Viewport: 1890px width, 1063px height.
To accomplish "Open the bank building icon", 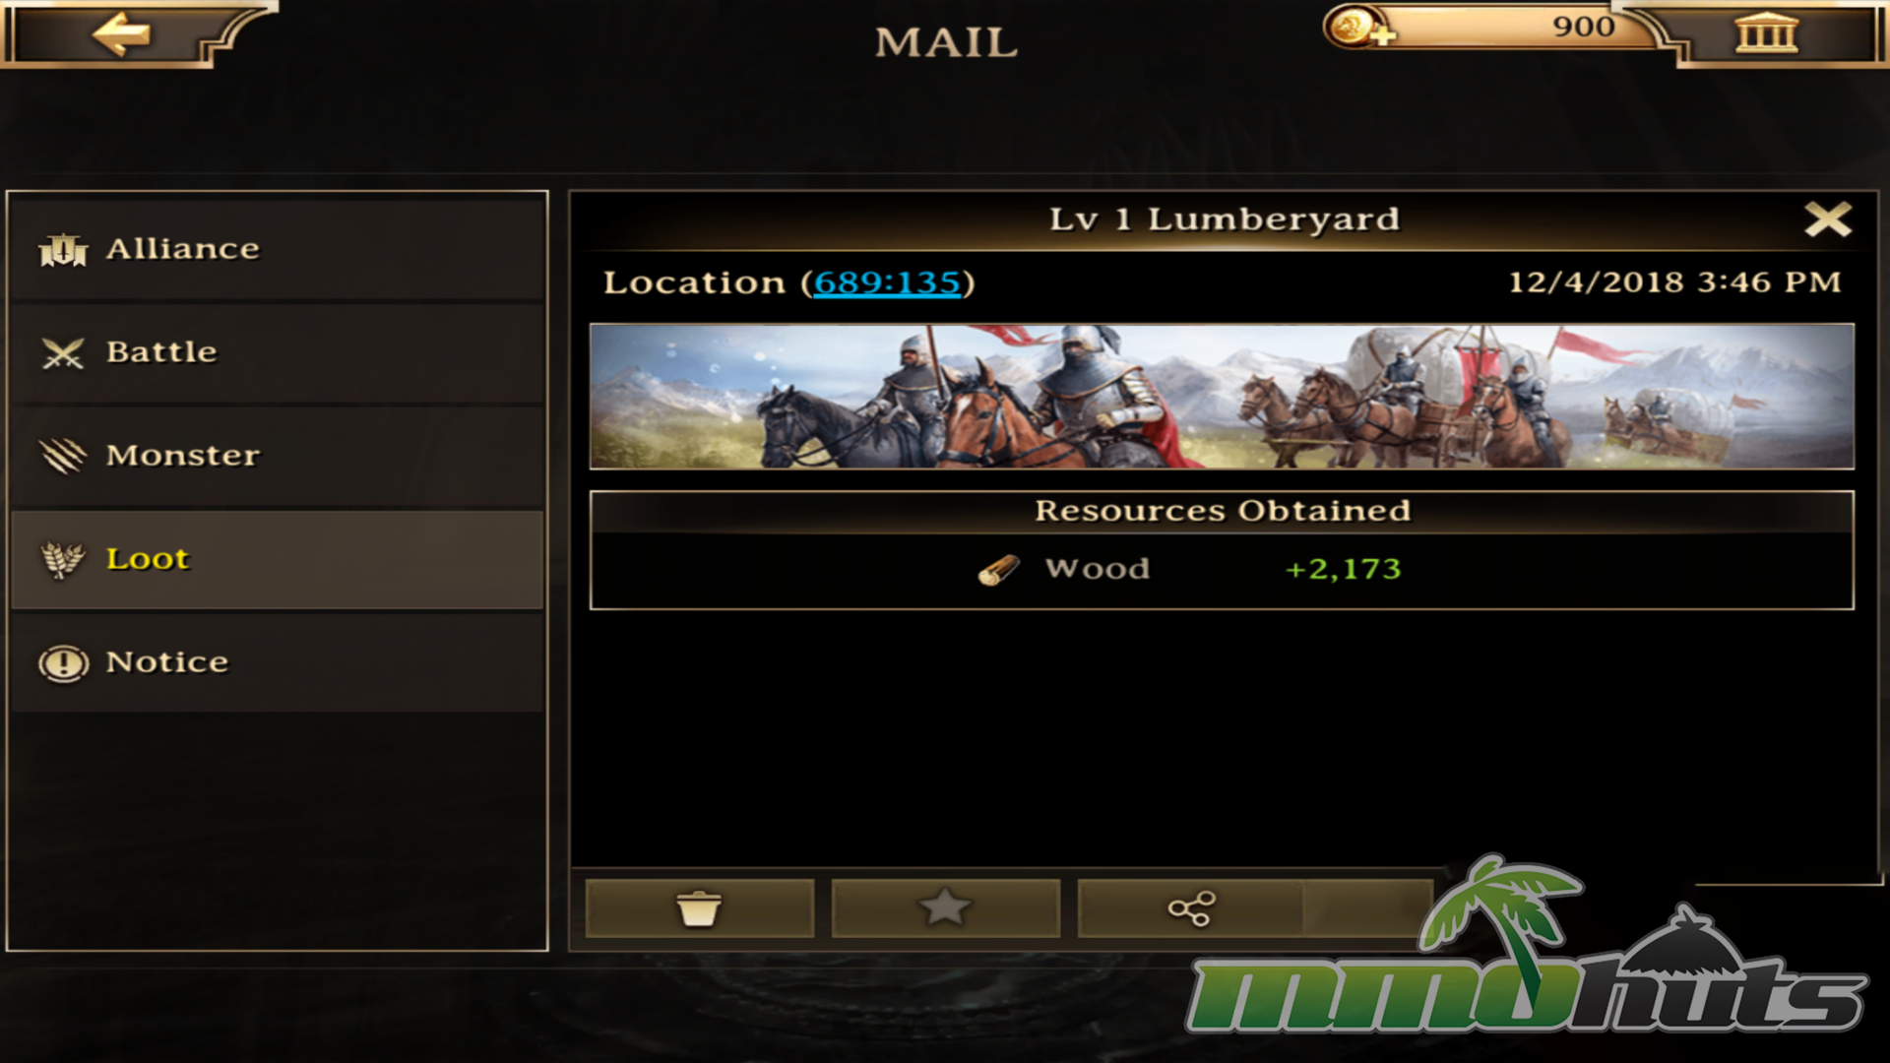I will point(1766,32).
